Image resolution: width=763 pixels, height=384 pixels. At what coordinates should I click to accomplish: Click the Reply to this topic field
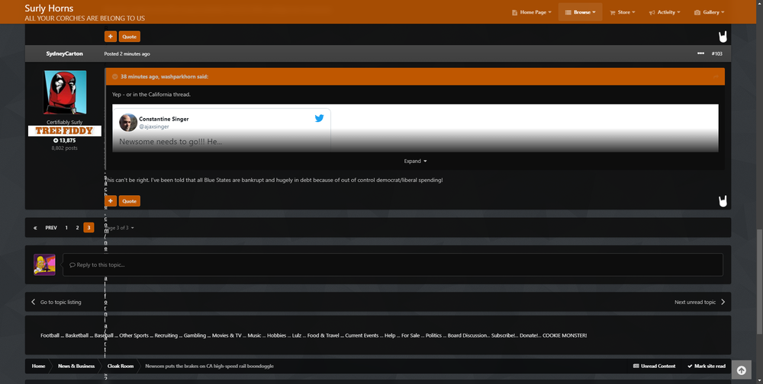393,265
